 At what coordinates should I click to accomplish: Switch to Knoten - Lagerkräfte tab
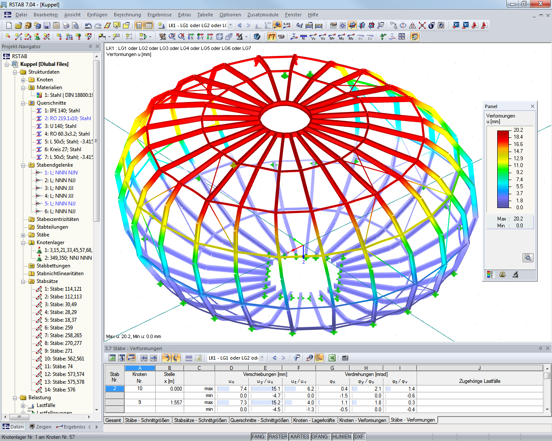click(314, 420)
